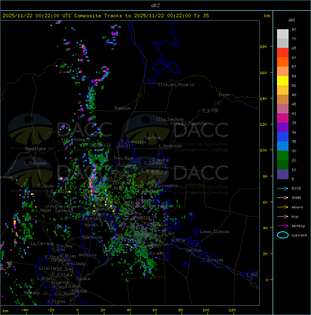311x315 pixels.
Task: Click the Ramblon place label
Action: 123,108
